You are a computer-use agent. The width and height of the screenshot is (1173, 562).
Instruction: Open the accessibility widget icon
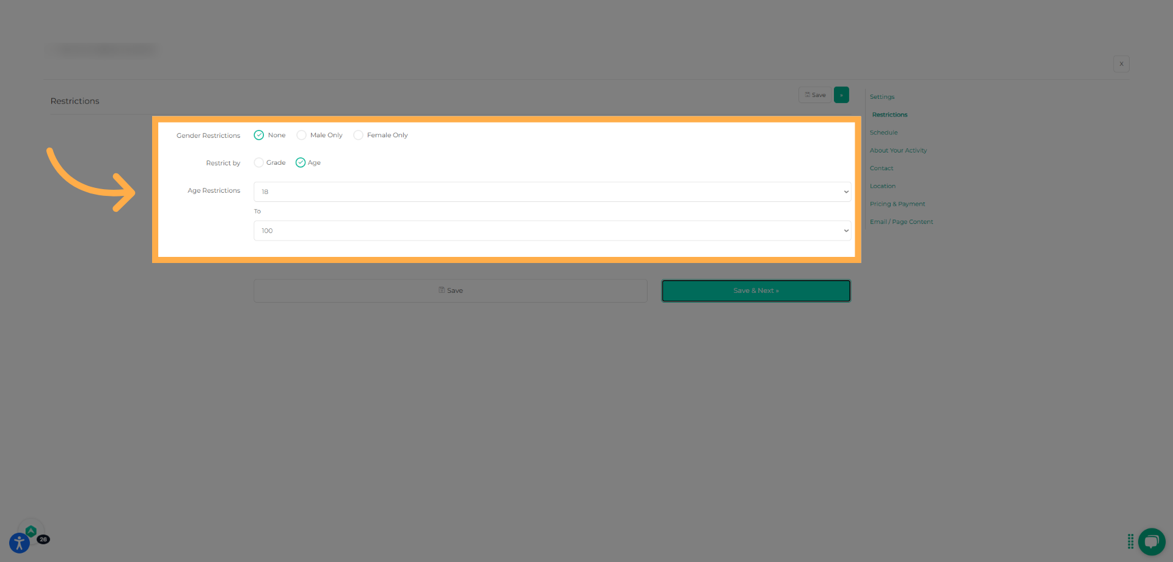[19, 542]
